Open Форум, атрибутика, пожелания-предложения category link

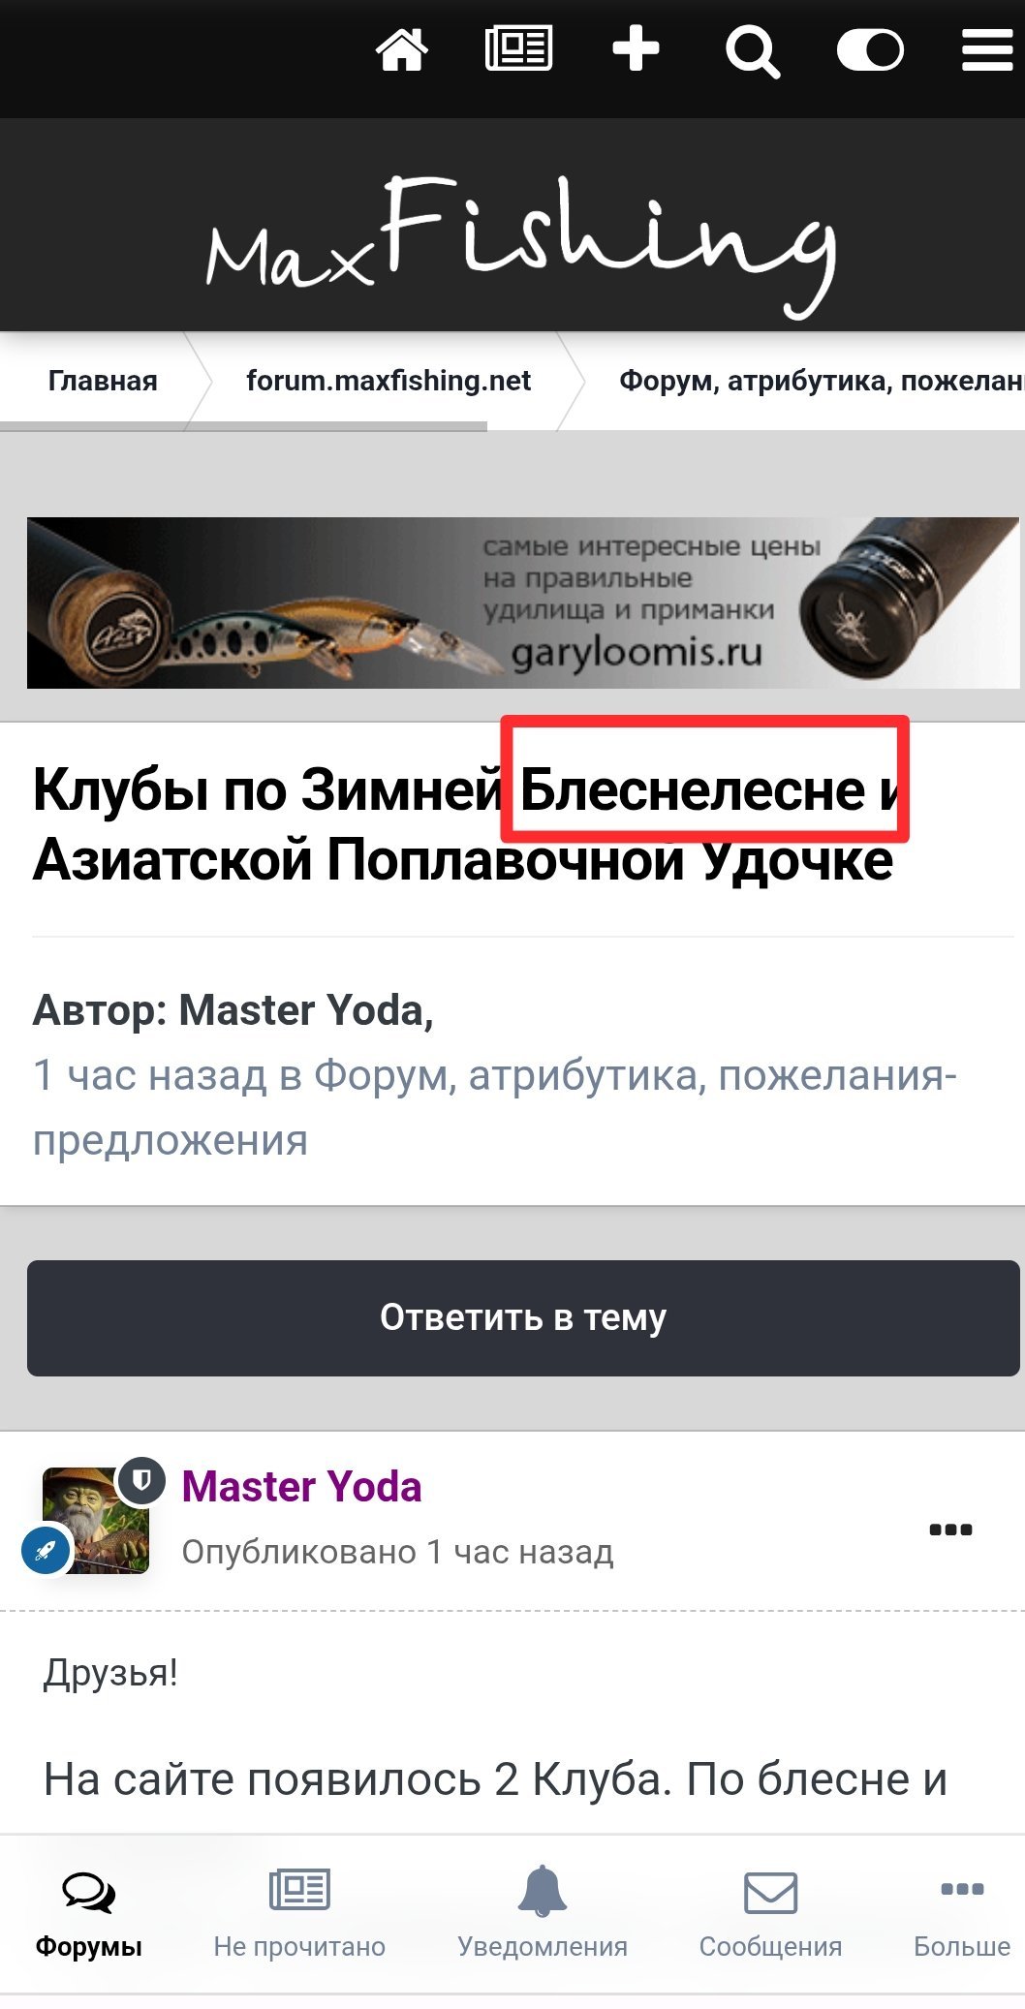pos(495,1107)
